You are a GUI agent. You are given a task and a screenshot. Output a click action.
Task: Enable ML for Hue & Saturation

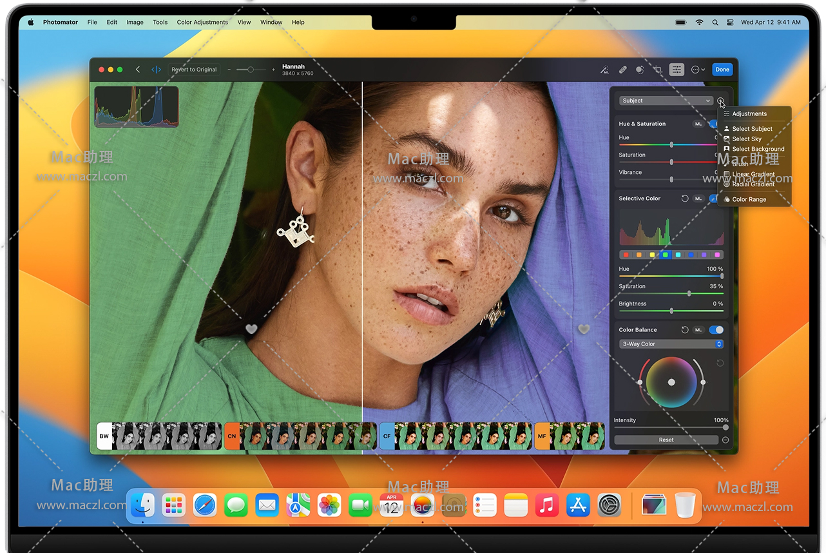point(698,124)
